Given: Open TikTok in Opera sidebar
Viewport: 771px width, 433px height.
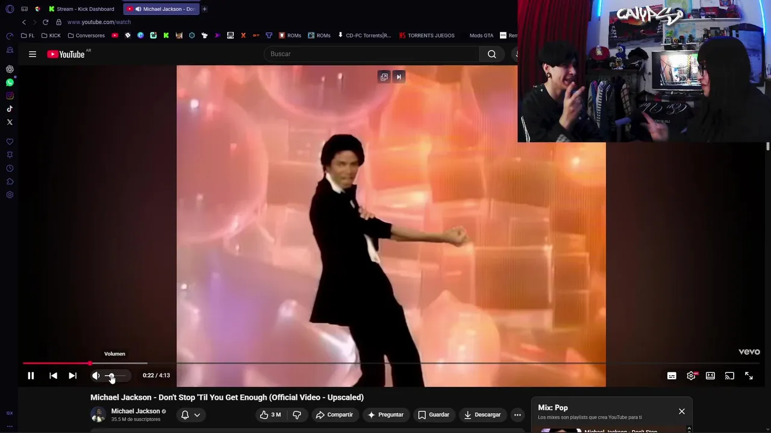Looking at the screenshot, I should [10, 109].
